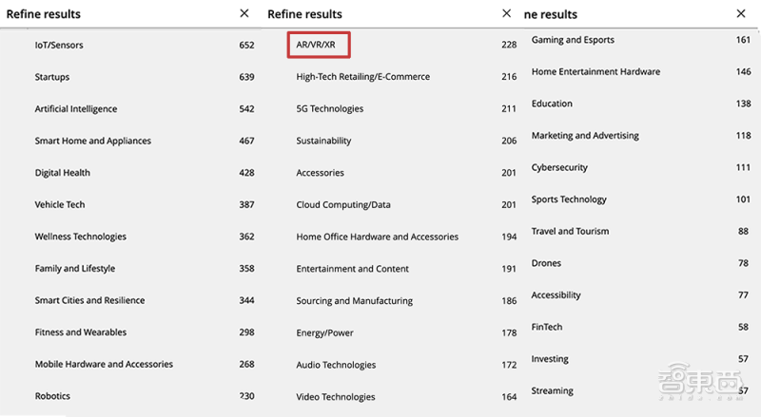
Task: Close the middle Refine results panel
Action: tap(506, 13)
